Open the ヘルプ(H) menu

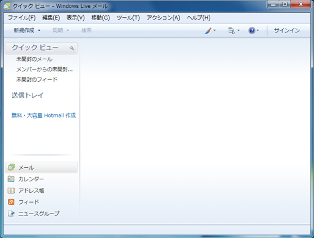tap(199, 18)
